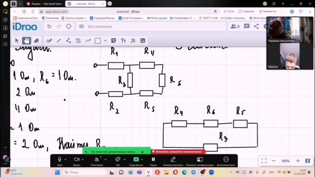
Task: Pause the screen sharing
Action: (153, 161)
